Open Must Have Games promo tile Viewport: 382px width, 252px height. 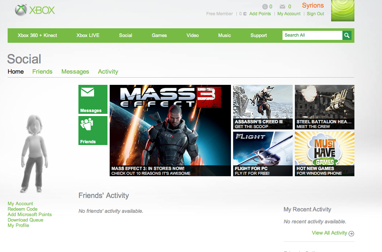(x=325, y=154)
